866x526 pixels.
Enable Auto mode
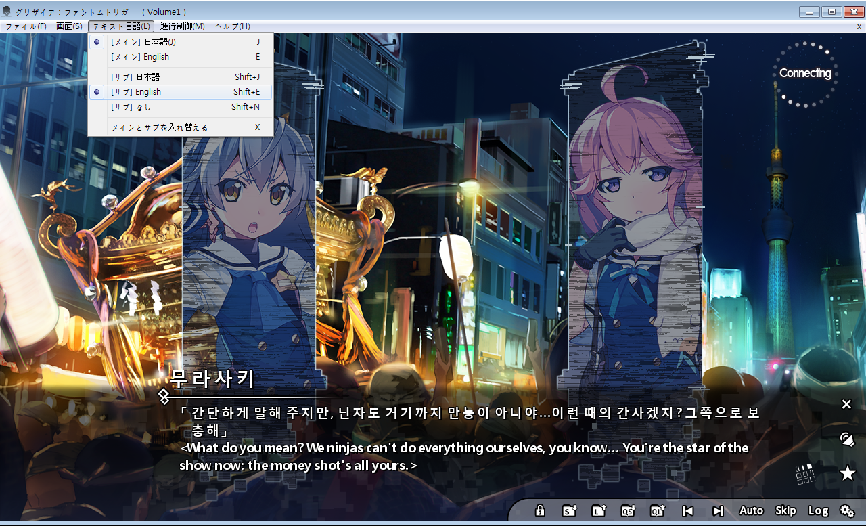(x=751, y=510)
